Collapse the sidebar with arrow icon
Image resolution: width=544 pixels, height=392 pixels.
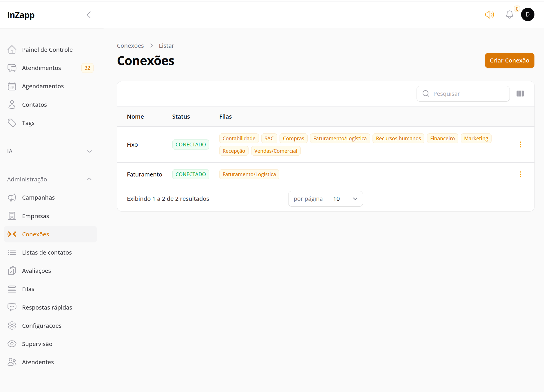click(89, 15)
